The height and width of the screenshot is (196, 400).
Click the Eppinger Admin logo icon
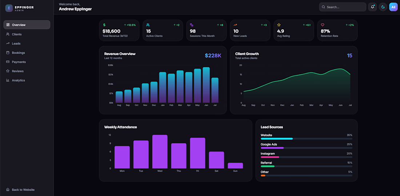(9, 8)
